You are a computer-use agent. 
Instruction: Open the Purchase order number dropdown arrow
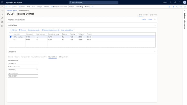[x=37, y=70]
